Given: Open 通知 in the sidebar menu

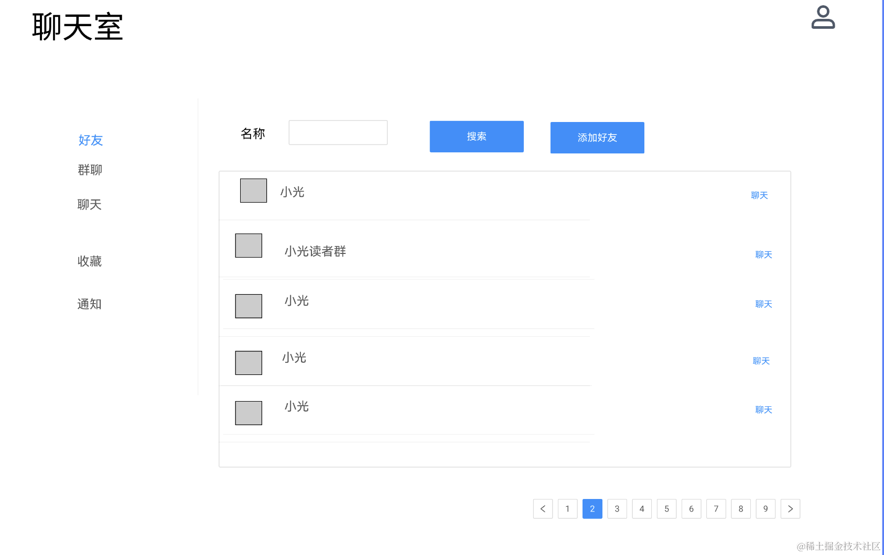Looking at the screenshot, I should point(89,304).
